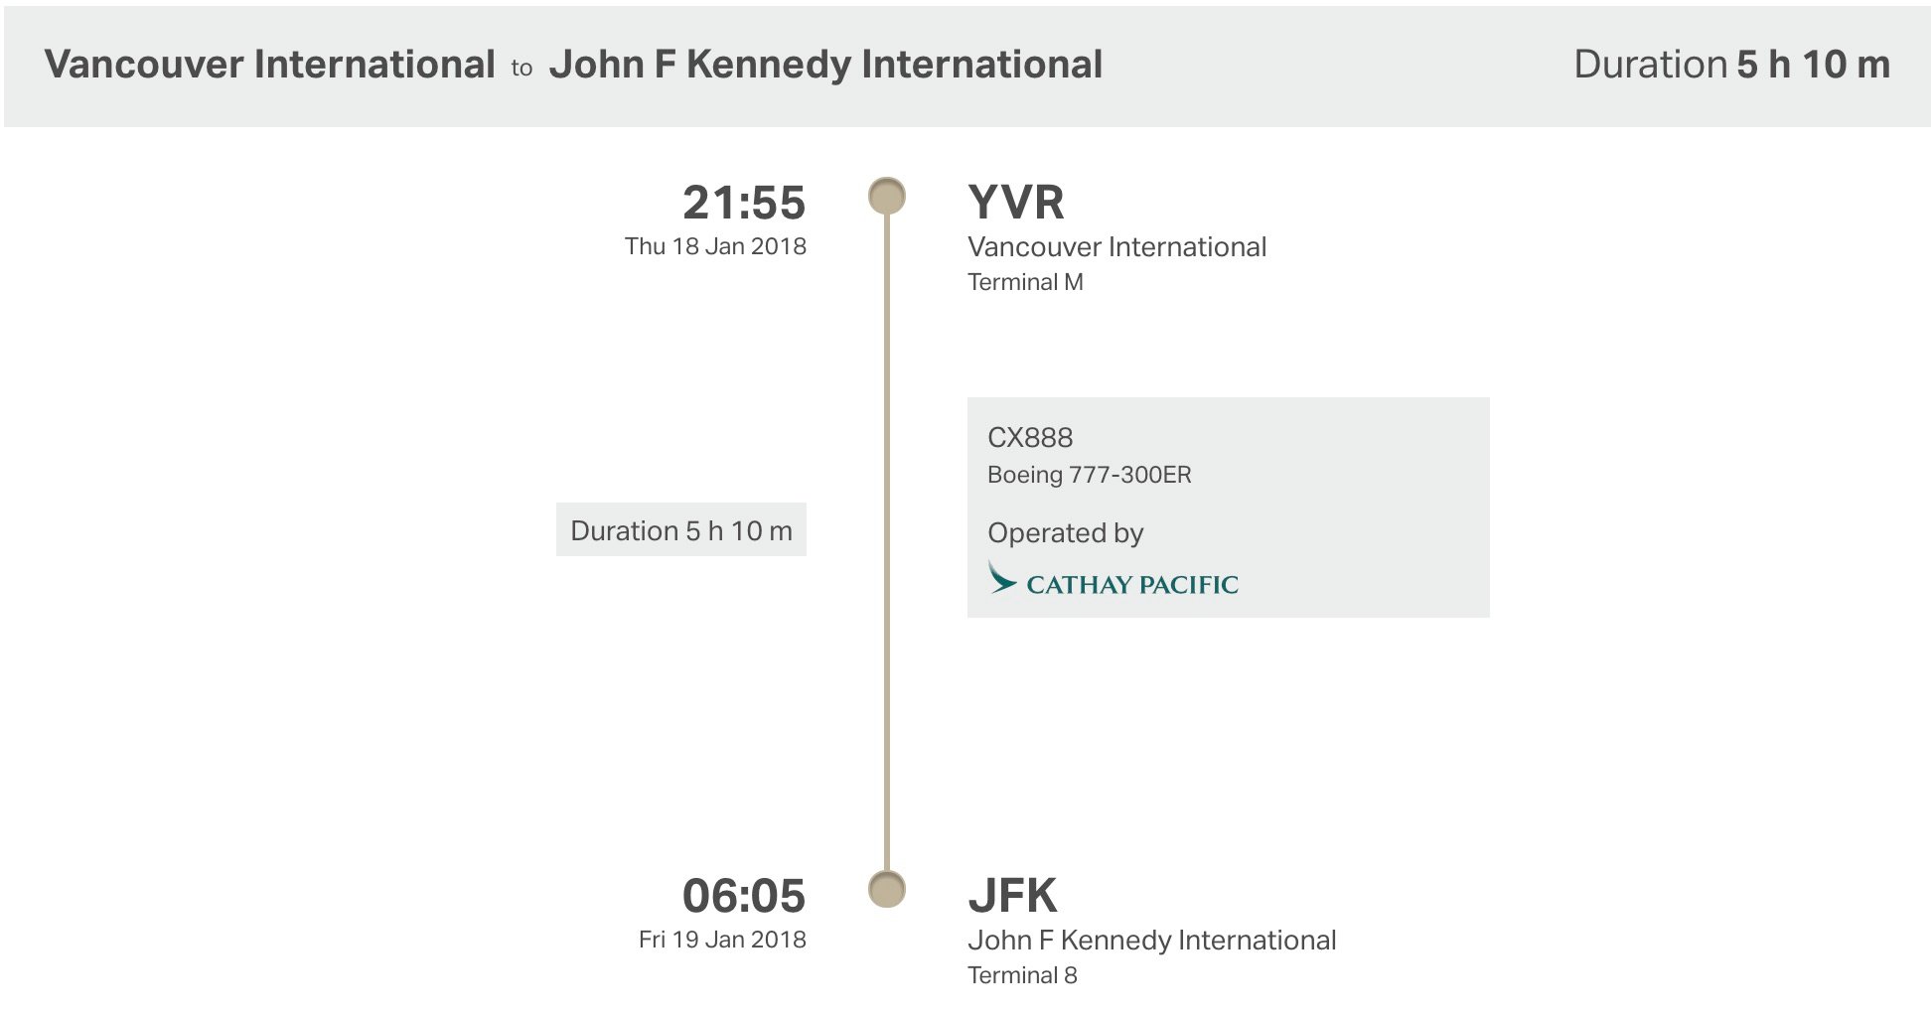Click the Boeing 777-300ER aircraft text
The image size is (1931, 1019).
click(x=1090, y=475)
